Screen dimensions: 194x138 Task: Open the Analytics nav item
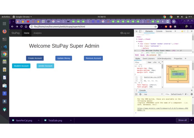tap(37, 33)
